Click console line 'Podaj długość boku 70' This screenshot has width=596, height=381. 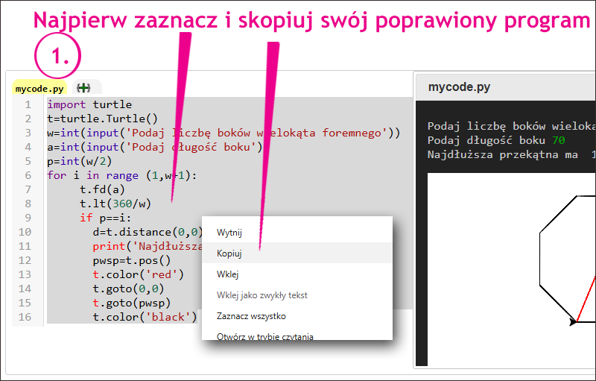click(x=496, y=140)
